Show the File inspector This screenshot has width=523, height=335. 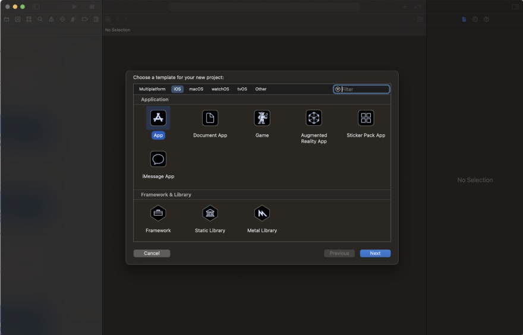pos(464,20)
